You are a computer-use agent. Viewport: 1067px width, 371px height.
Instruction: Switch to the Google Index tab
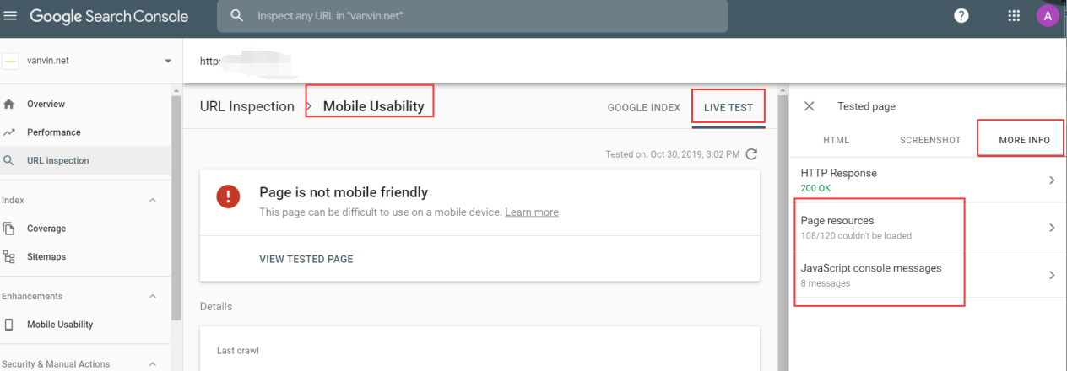pyautogui.click(x=643, y=108)
